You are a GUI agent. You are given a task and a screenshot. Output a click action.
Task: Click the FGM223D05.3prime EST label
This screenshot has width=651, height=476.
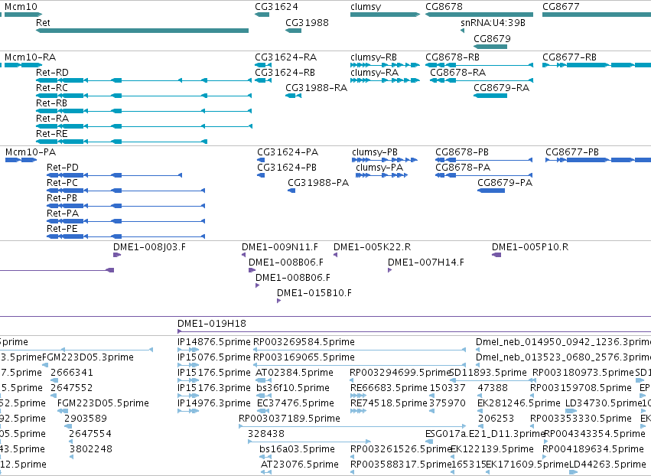(88, 357)
